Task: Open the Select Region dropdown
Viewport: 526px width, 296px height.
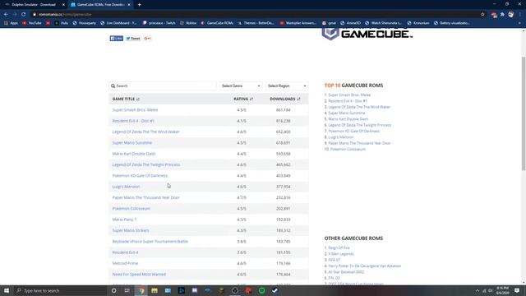Action: pos(287,86)
